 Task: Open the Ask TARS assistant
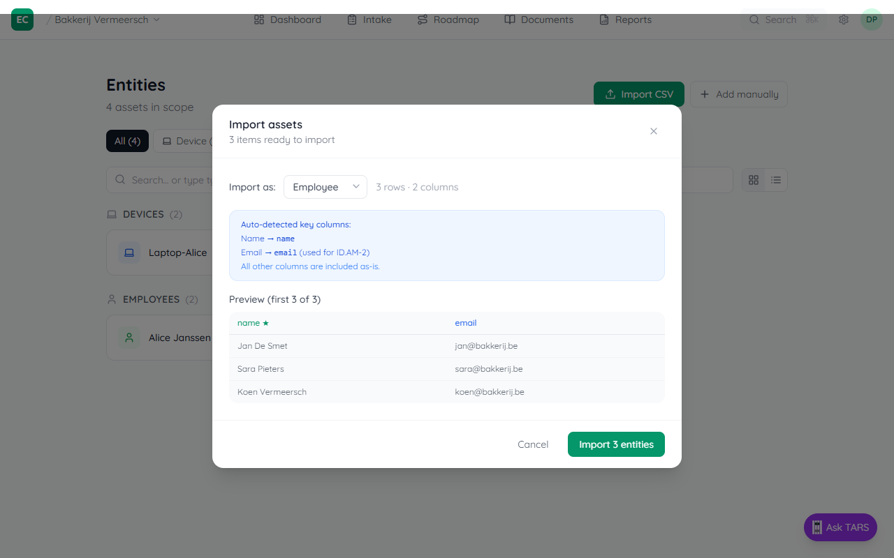point(840,527)
